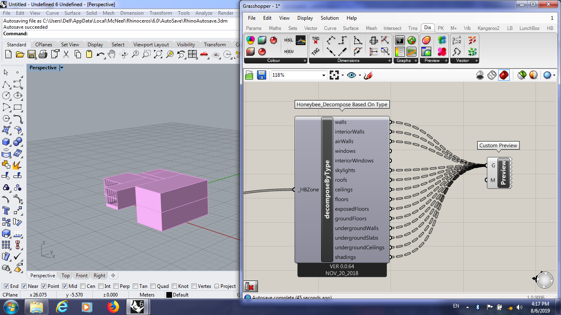Viewport: 561px width, 315px height.
Task: Click the Pie Chart icon in Graphs panel
Action: point(412,40)
